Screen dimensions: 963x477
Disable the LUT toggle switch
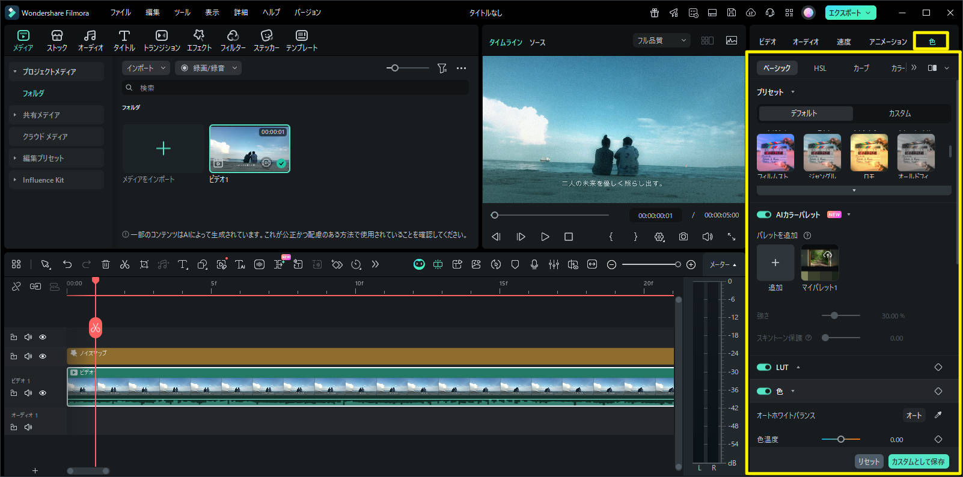click(764, 367)
